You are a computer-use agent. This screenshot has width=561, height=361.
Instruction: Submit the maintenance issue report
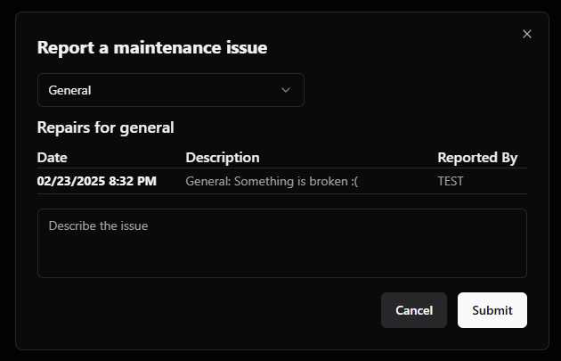(x=492, y=310)
